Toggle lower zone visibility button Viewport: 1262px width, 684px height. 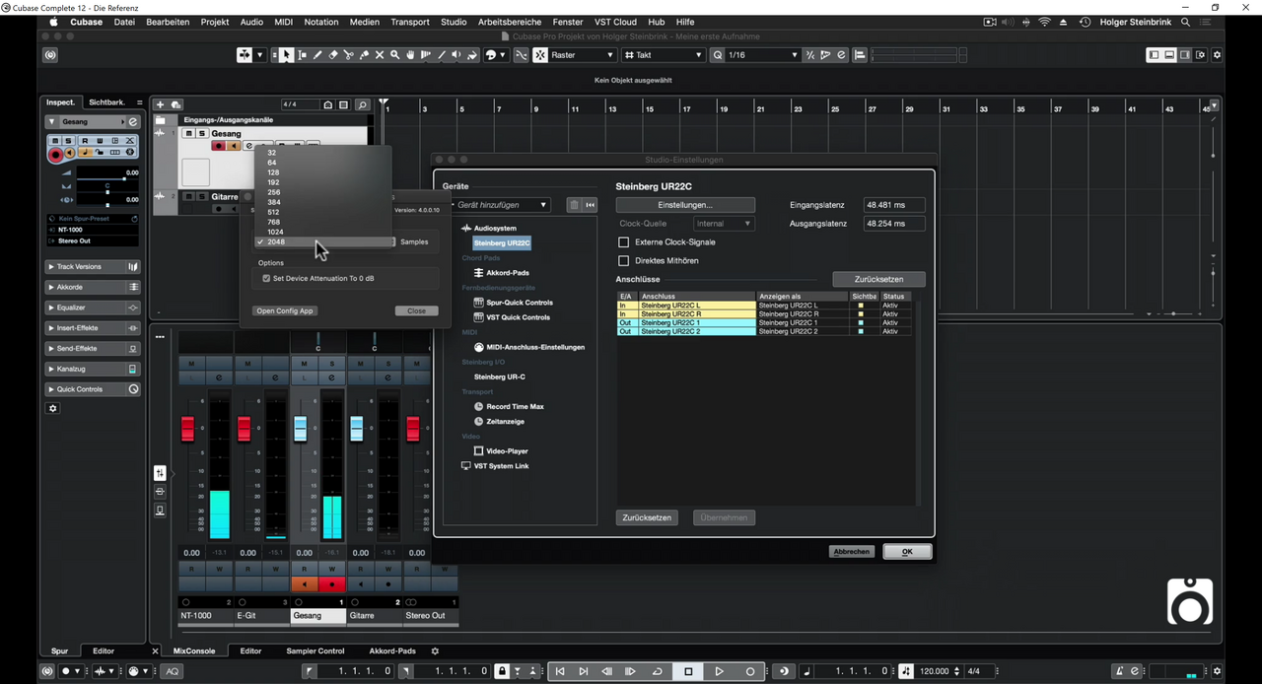[x=1169, y=55]
